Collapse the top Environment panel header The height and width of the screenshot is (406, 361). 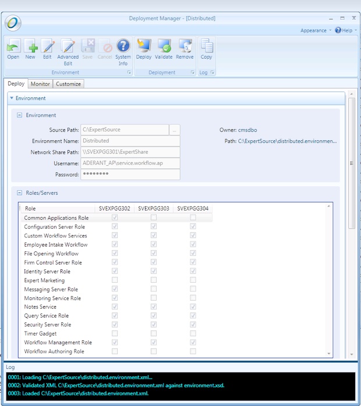12,98
